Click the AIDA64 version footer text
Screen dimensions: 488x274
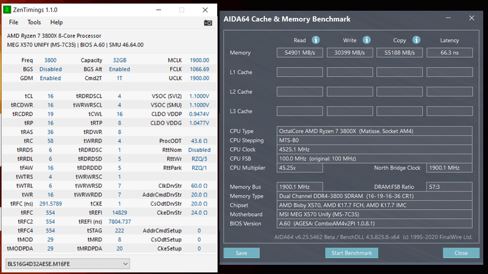coord(373,237)
